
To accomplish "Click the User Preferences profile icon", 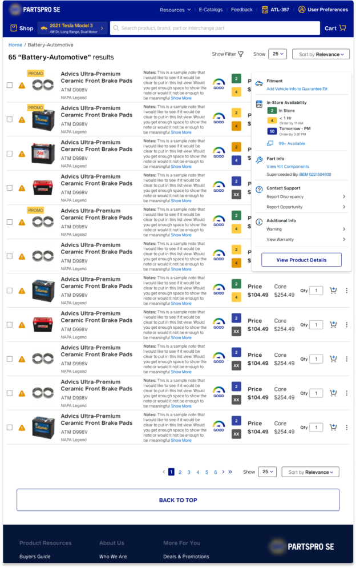I will coord(302,9).
